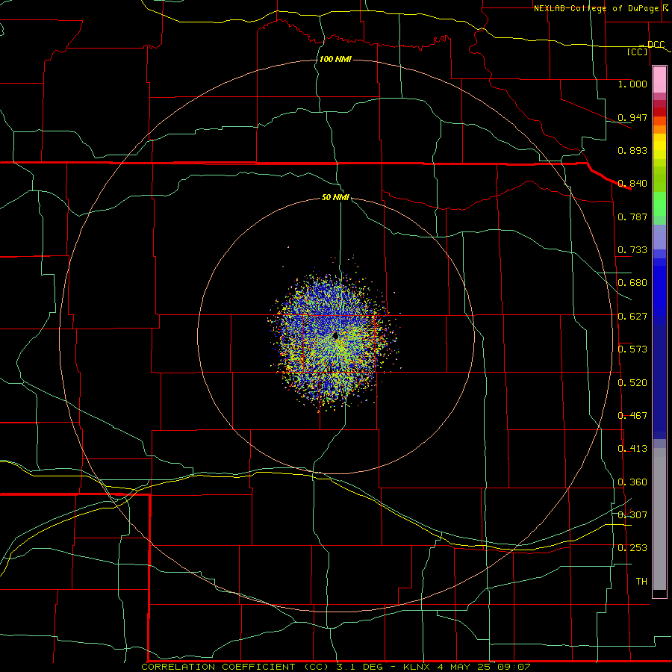Select the 0.467 scale value
672x672 pixels.
click(632, 416)
